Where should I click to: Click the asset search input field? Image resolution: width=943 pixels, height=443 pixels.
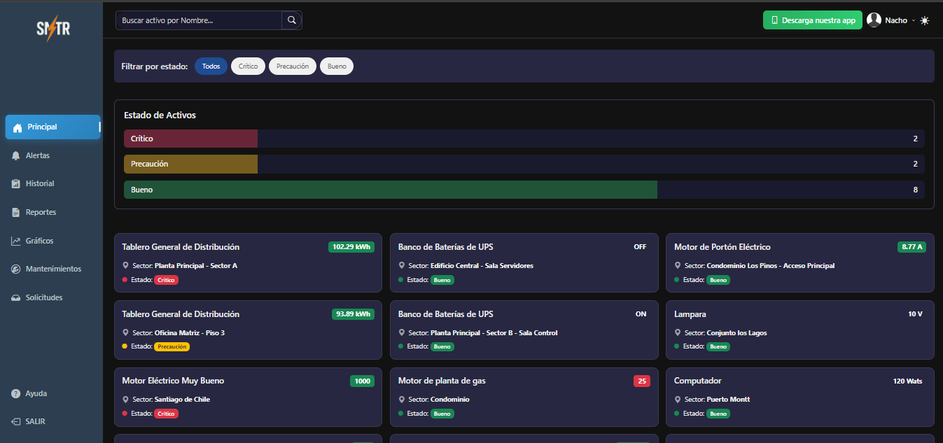(200, 20)
